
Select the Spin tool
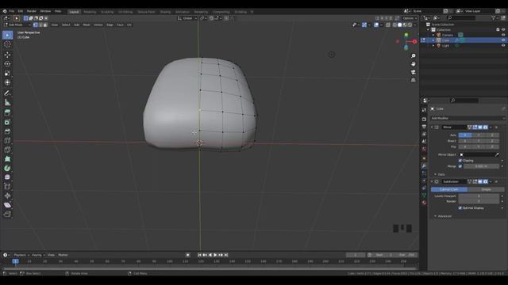tap(7, 168)
